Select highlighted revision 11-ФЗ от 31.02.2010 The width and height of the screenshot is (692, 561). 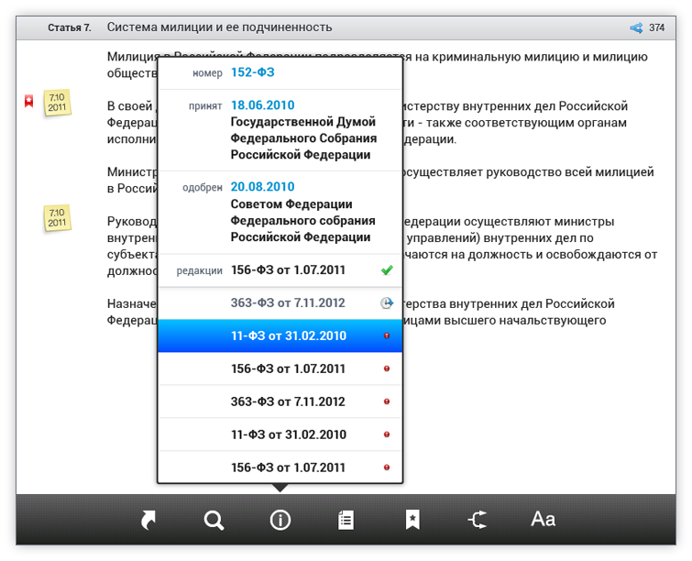tap(280, 335)
